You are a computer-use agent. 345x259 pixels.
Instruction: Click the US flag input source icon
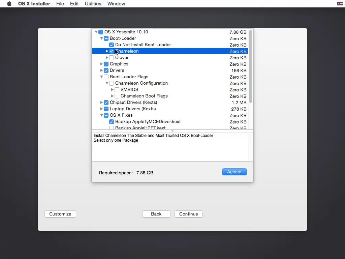click(340, 3)
